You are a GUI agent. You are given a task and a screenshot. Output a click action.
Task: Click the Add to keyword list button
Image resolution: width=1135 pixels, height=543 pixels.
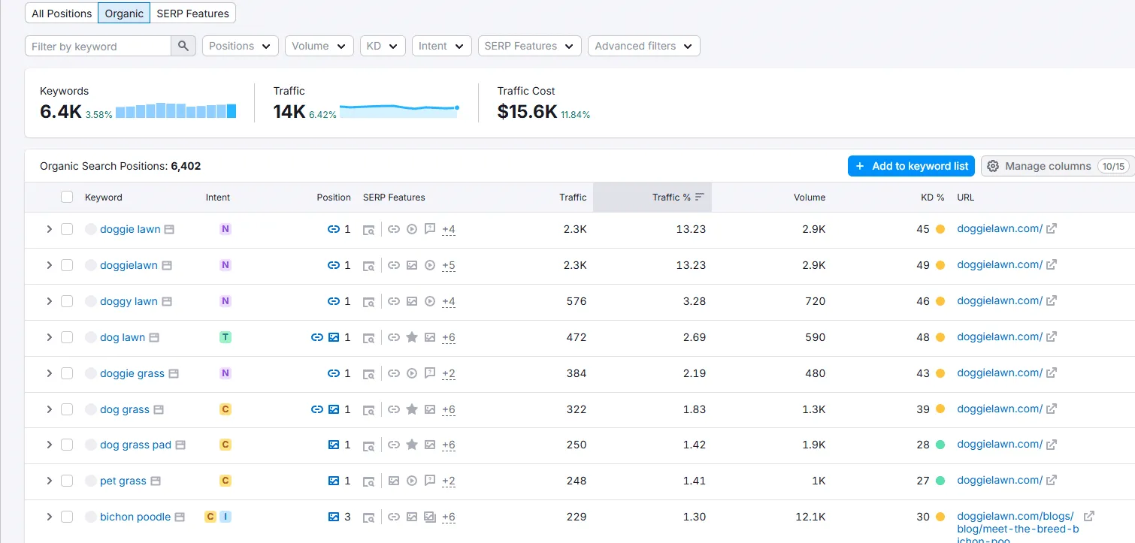tap(911, 165)
